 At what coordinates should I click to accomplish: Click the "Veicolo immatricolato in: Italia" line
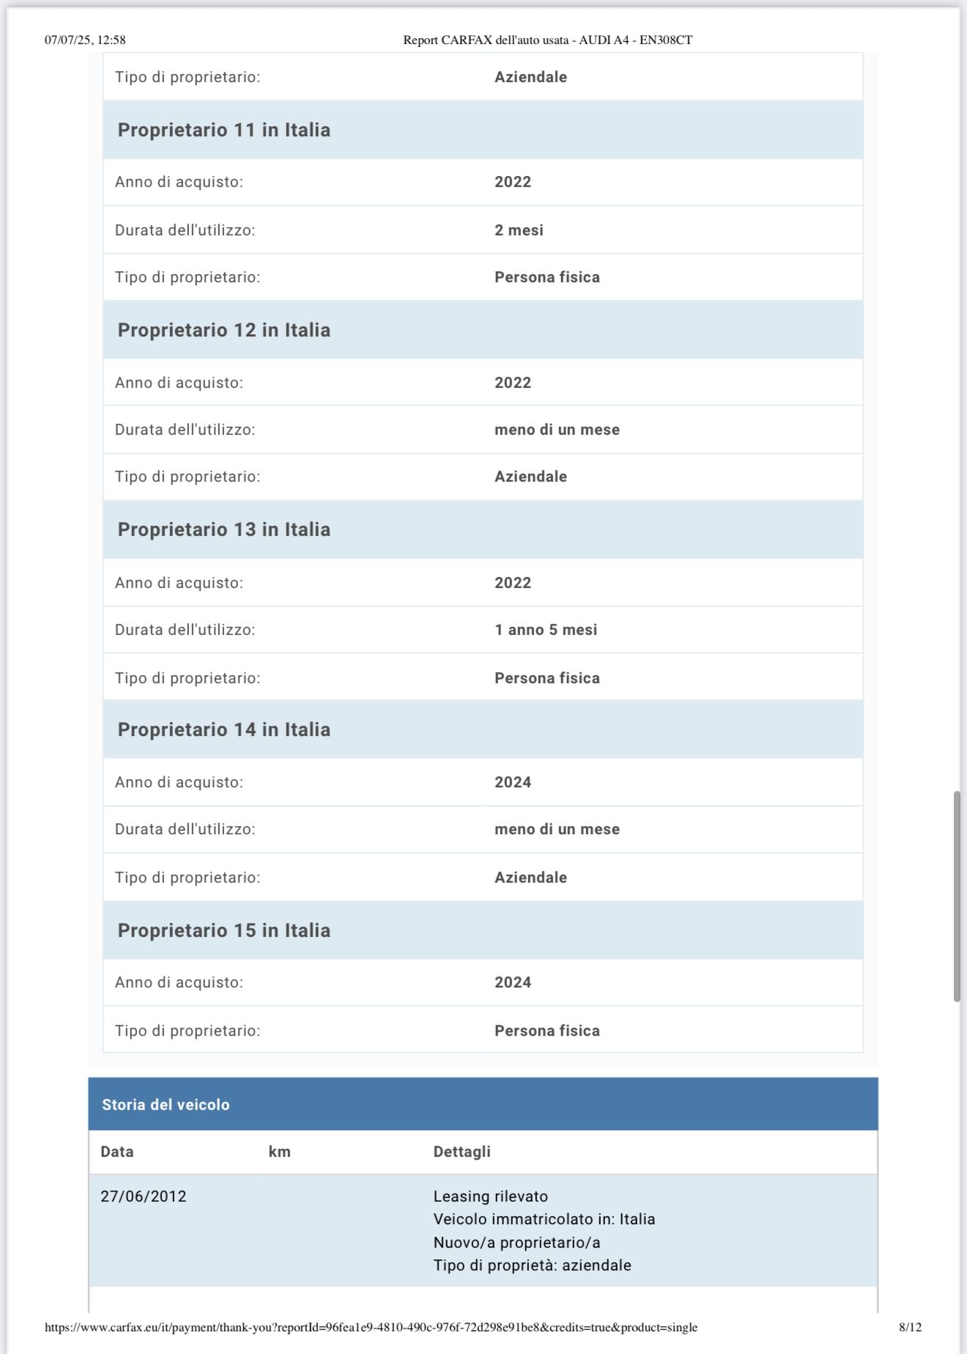544,1219
